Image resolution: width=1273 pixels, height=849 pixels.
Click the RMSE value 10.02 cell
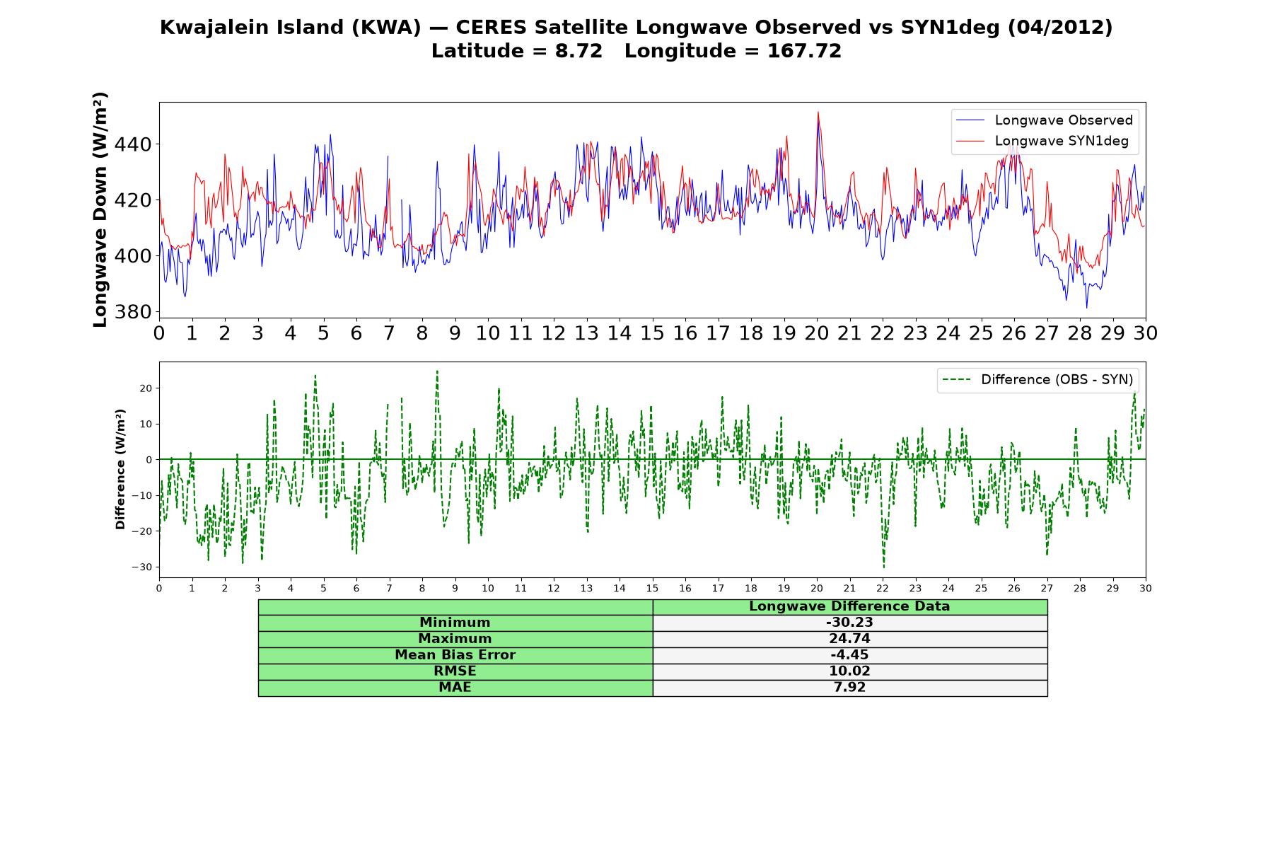(x=849, y=671)
